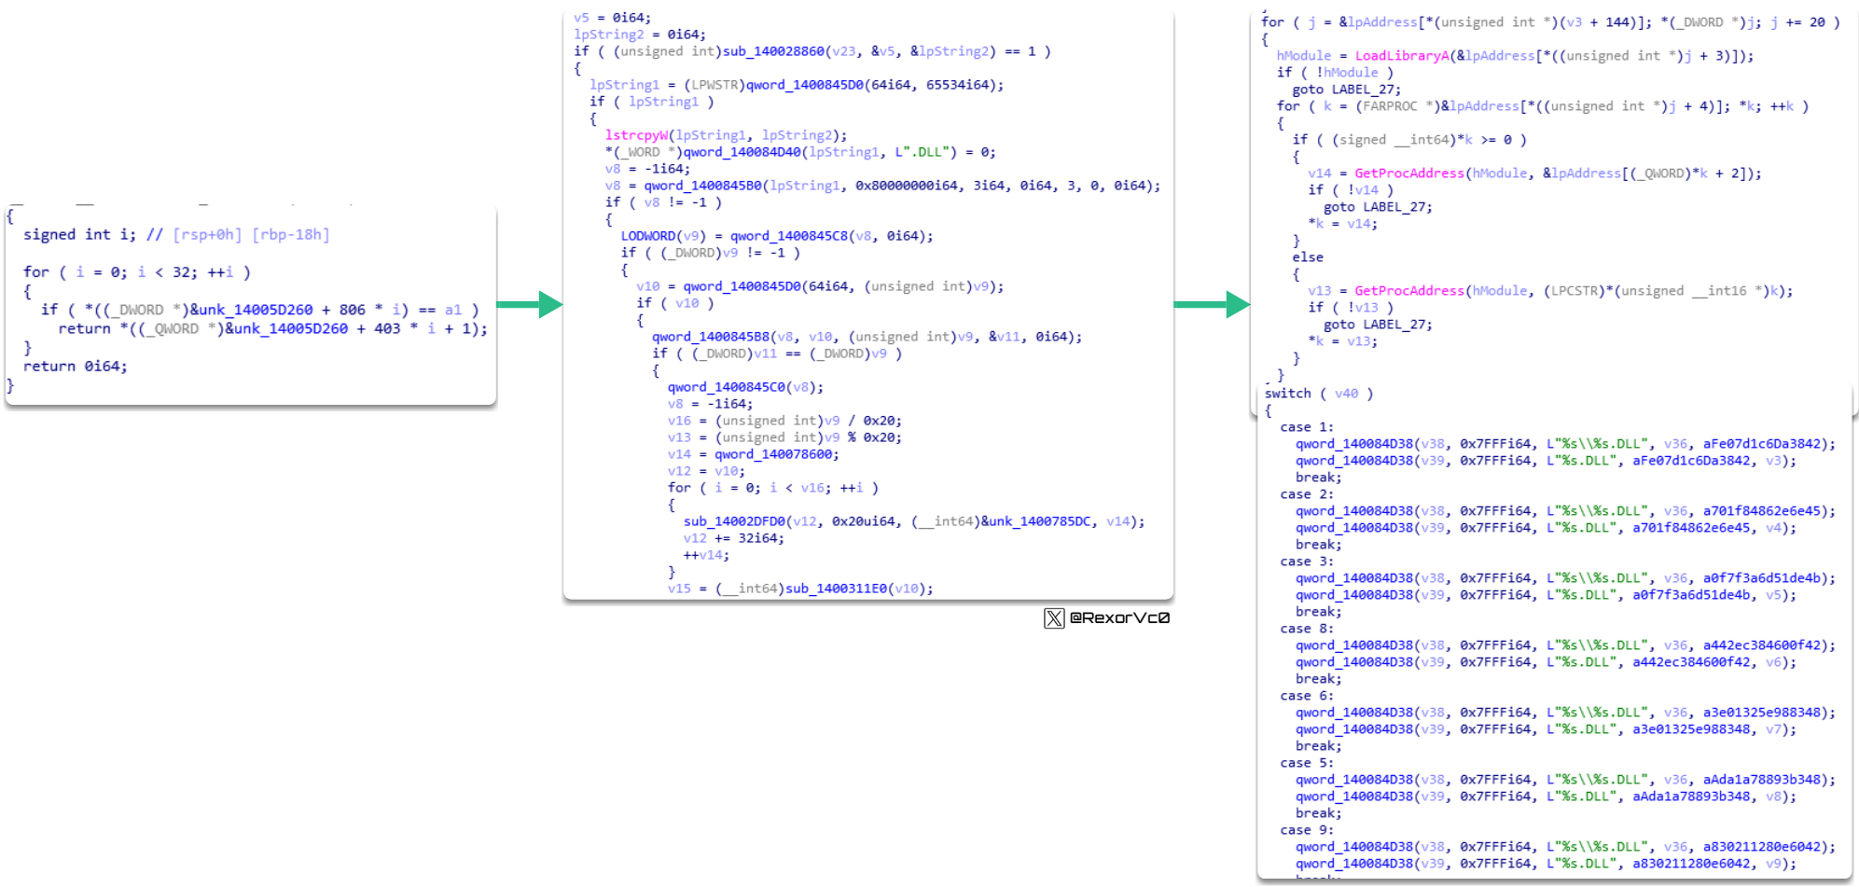The image size is (1859, 887).
Task: Click GetProcAddress on the v14 assignment line
Action: (1409, 173)
